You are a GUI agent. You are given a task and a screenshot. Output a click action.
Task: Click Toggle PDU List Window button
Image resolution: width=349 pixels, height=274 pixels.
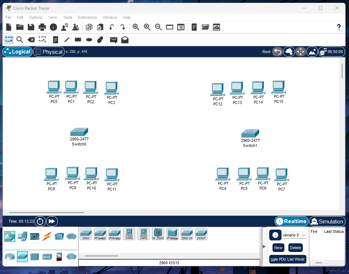[x=288, y=259]
